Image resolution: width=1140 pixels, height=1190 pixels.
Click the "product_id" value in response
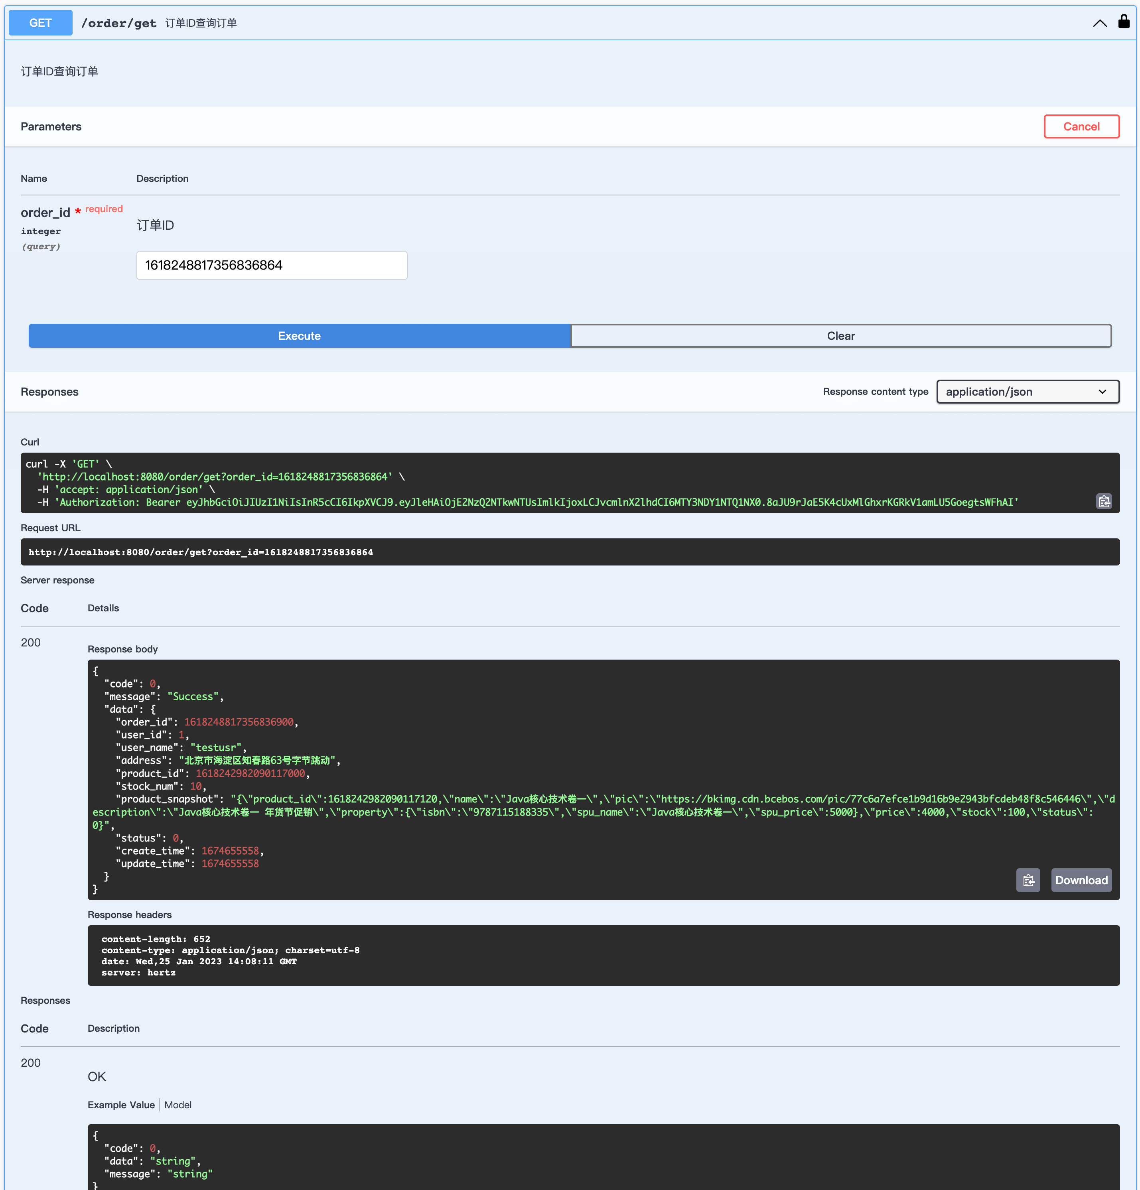click(250, 774)
